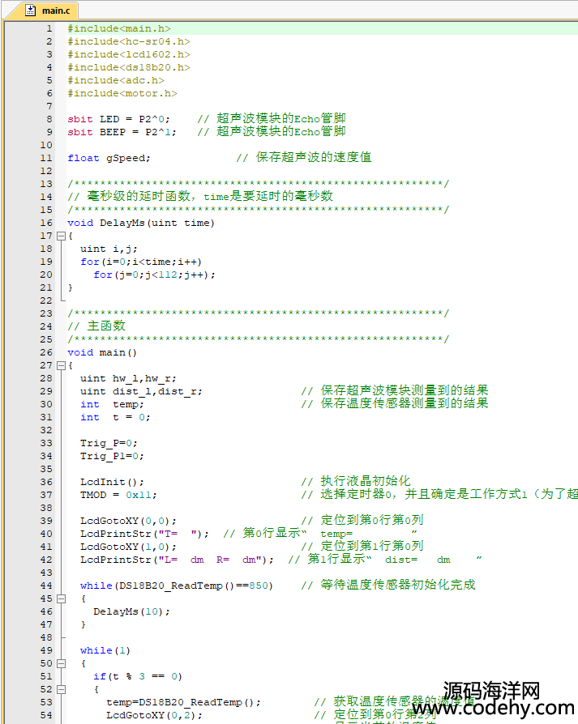The height and width of the screenshot is (724, 578).
Task: Click 'Trig_P=0;' on line 33
Action: (x=109, y=443)
